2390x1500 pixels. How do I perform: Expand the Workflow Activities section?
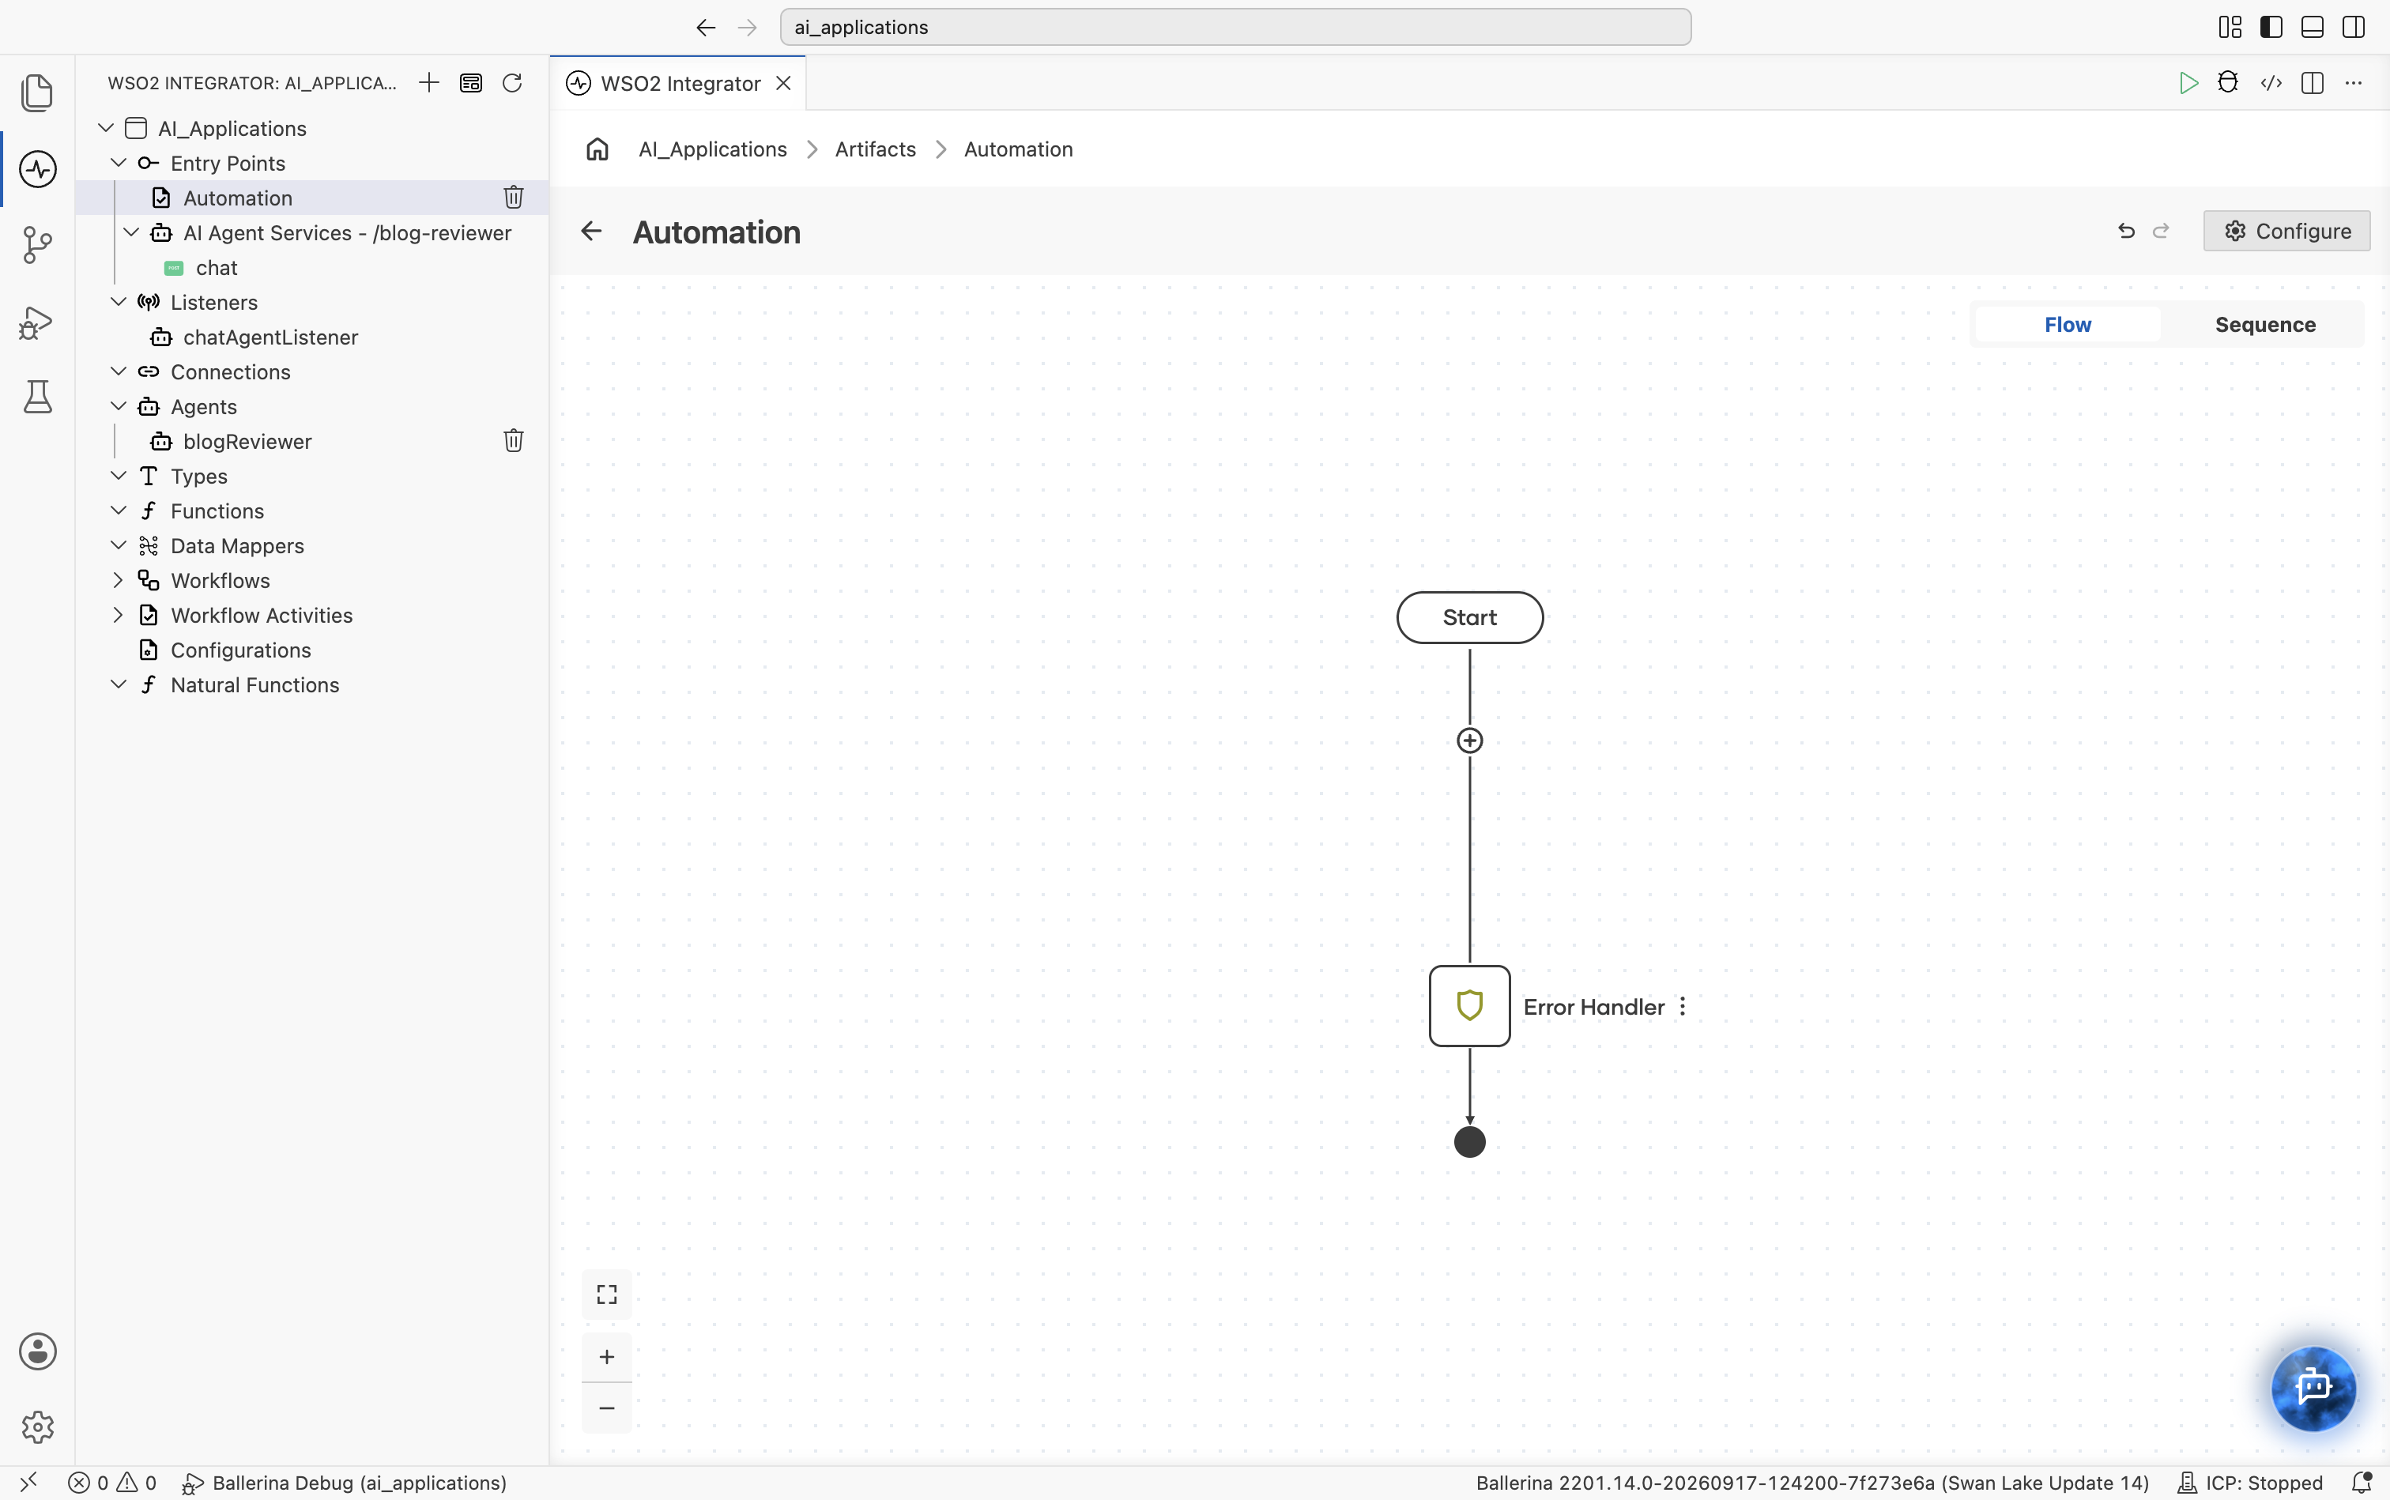[118, 614]
